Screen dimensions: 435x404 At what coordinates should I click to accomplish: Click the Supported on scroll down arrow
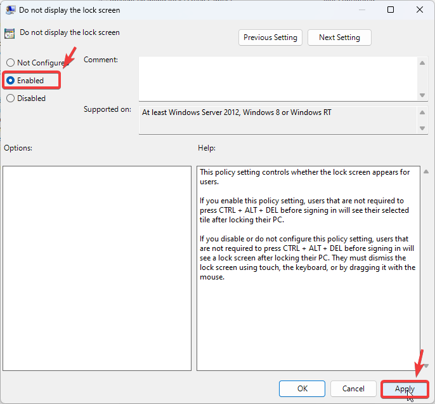click(422, 128)
